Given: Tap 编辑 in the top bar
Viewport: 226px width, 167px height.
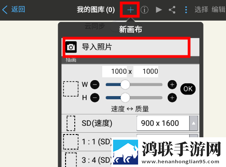Looking at the screenshot, I should [x=219, y=10].
